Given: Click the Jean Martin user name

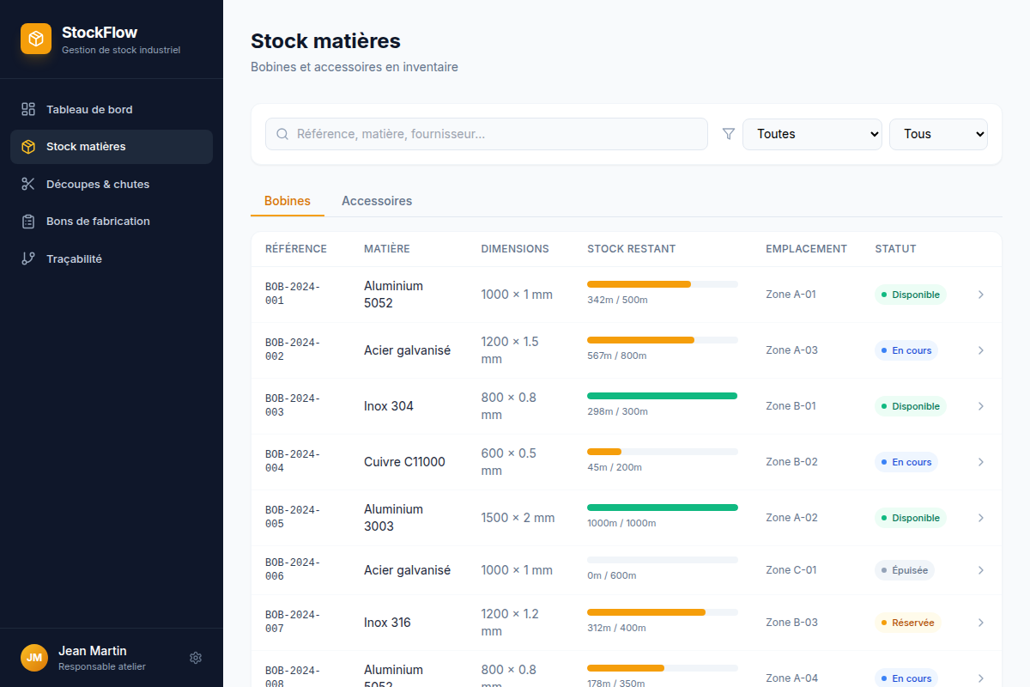Looking at the screenshot, I should 93,651.
